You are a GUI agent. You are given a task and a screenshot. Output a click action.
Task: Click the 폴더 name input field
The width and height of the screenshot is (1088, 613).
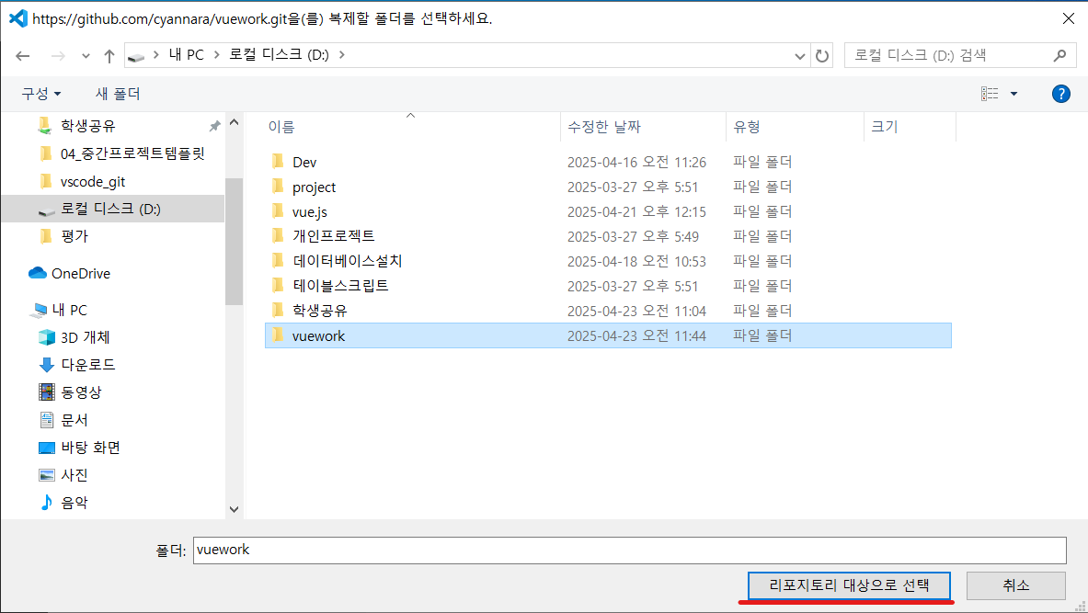pos(629,550)
